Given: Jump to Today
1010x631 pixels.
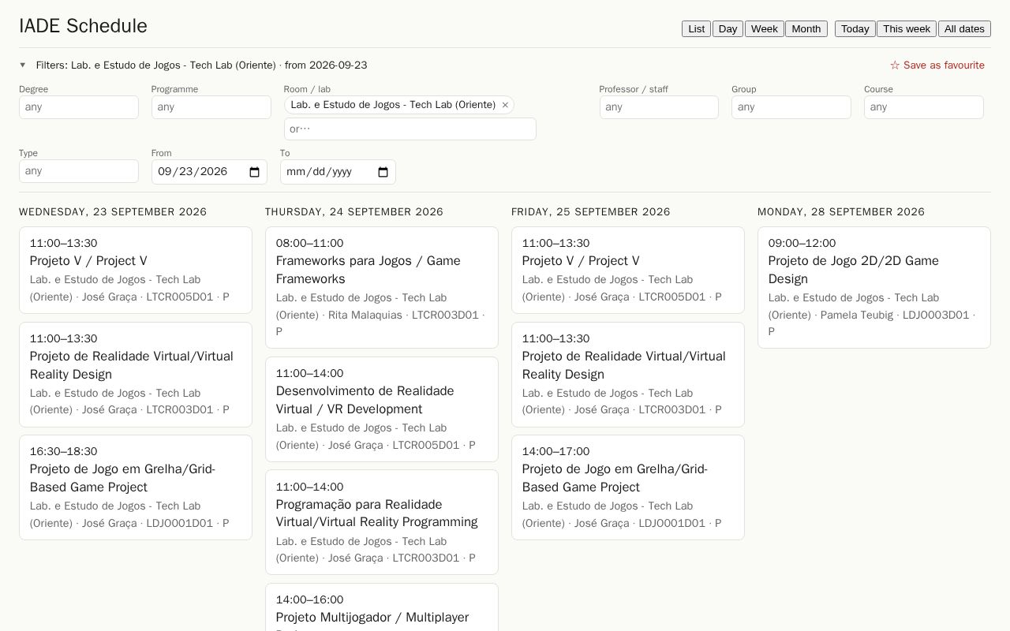Looking at the screenshot, I should [x=855, y=28].
